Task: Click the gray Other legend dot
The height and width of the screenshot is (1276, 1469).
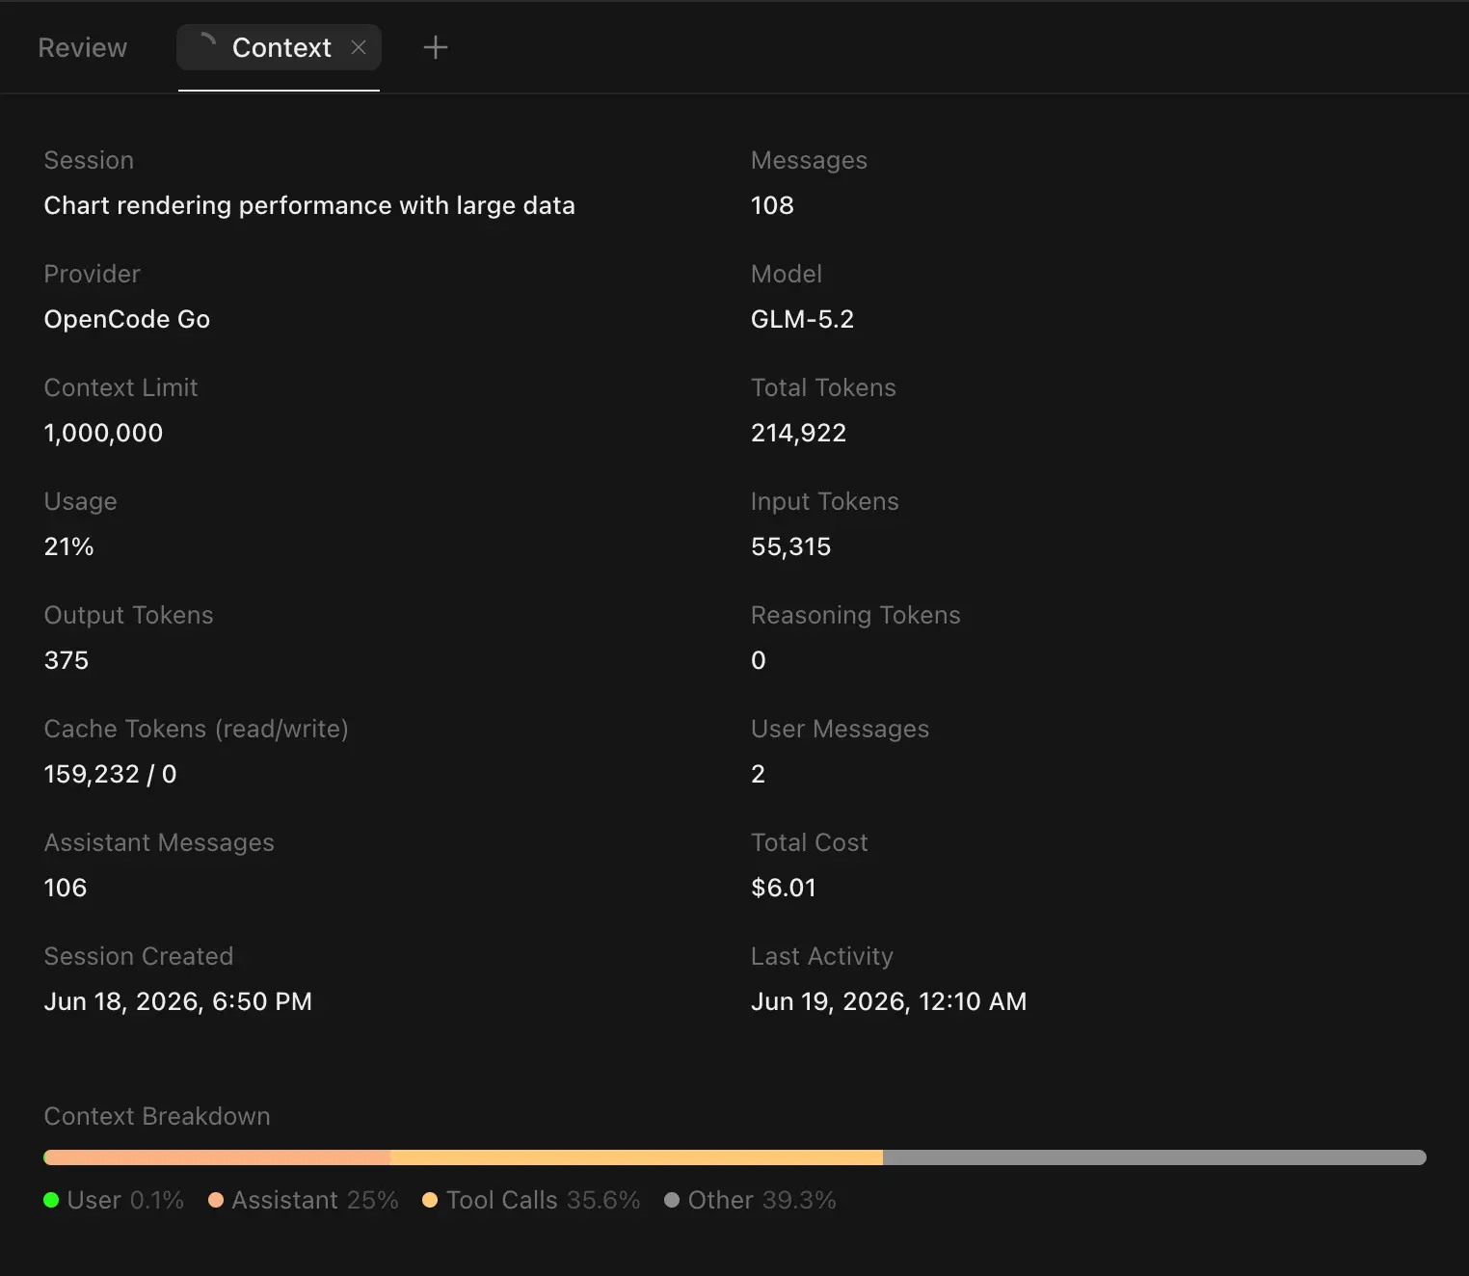Action: (x=672, y=1200)
